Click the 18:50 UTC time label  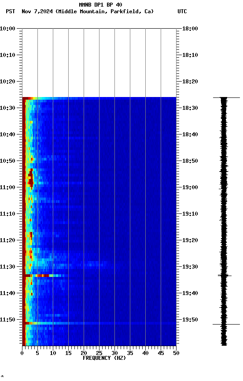(190, 161)
